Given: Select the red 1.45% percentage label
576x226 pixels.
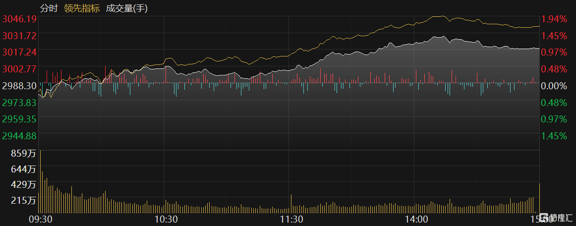Looking at the screenshot, I should coord(555,36).
